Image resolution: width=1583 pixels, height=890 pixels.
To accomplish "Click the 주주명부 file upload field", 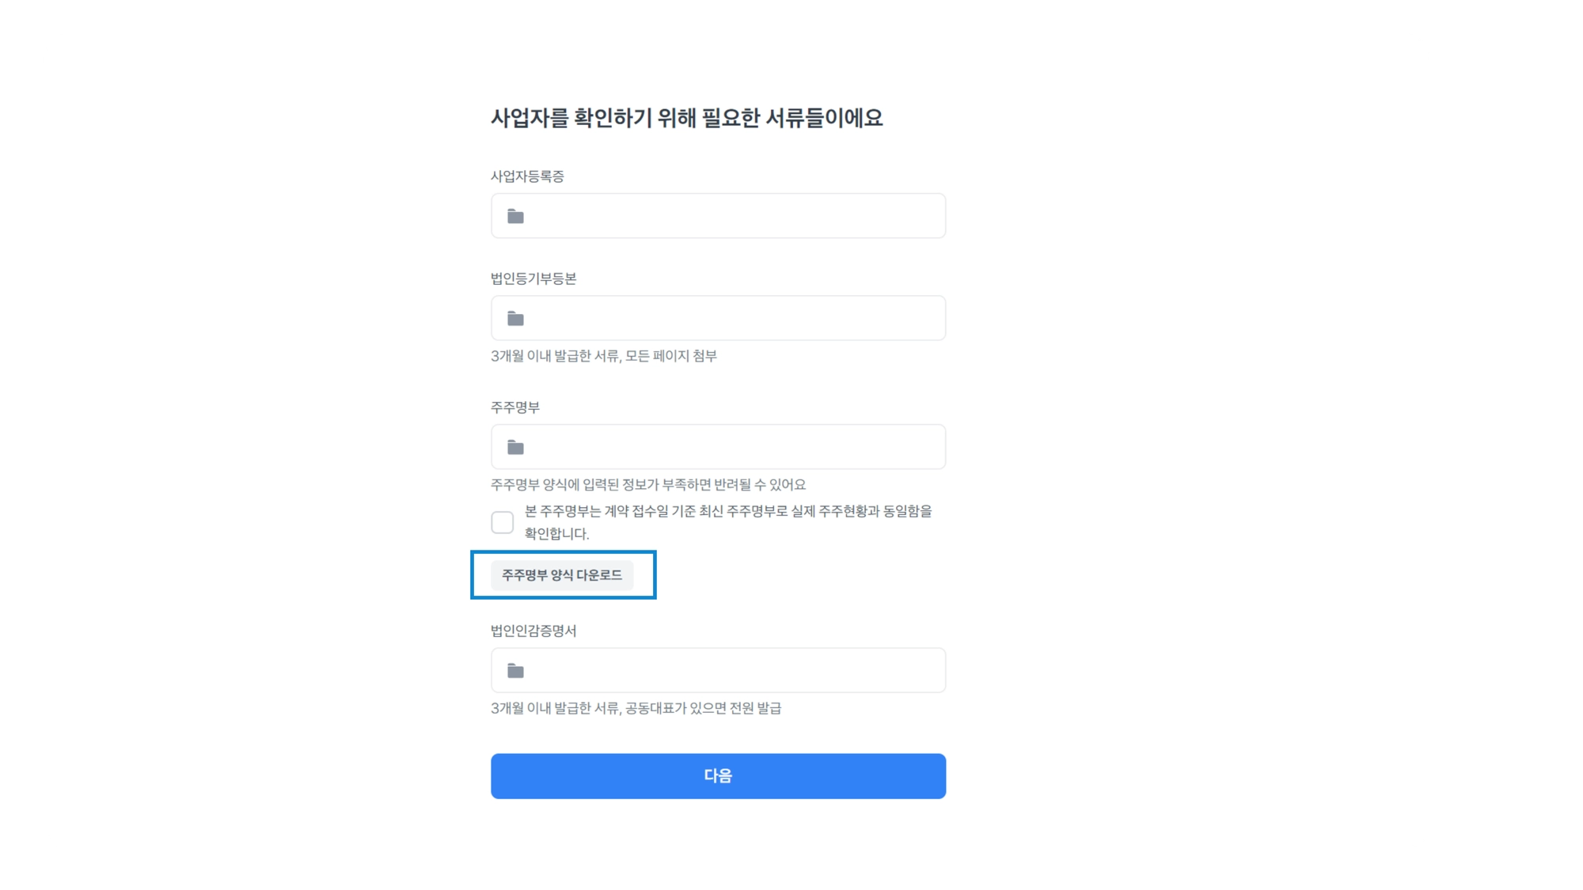I will [728, 447].
